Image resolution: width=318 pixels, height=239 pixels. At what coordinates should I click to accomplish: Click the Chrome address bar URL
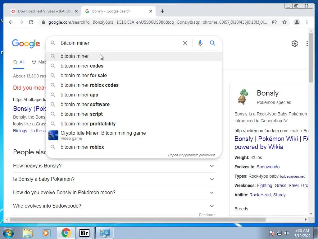point(157,22)
